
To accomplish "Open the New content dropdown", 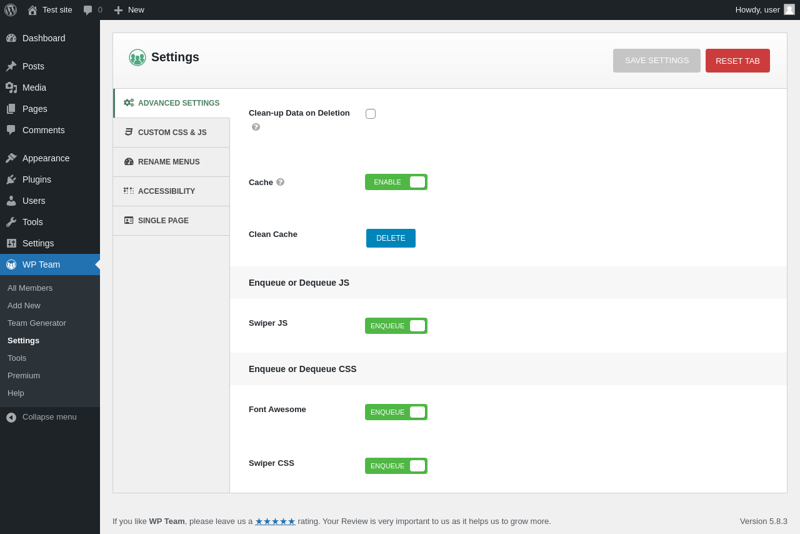I will pos(129,10).
